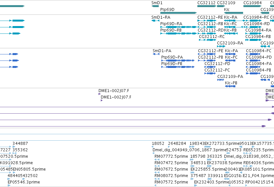Click EST RM07672.5prime label
This screenshot has height=187, width=274.
(x=171, y=169)
